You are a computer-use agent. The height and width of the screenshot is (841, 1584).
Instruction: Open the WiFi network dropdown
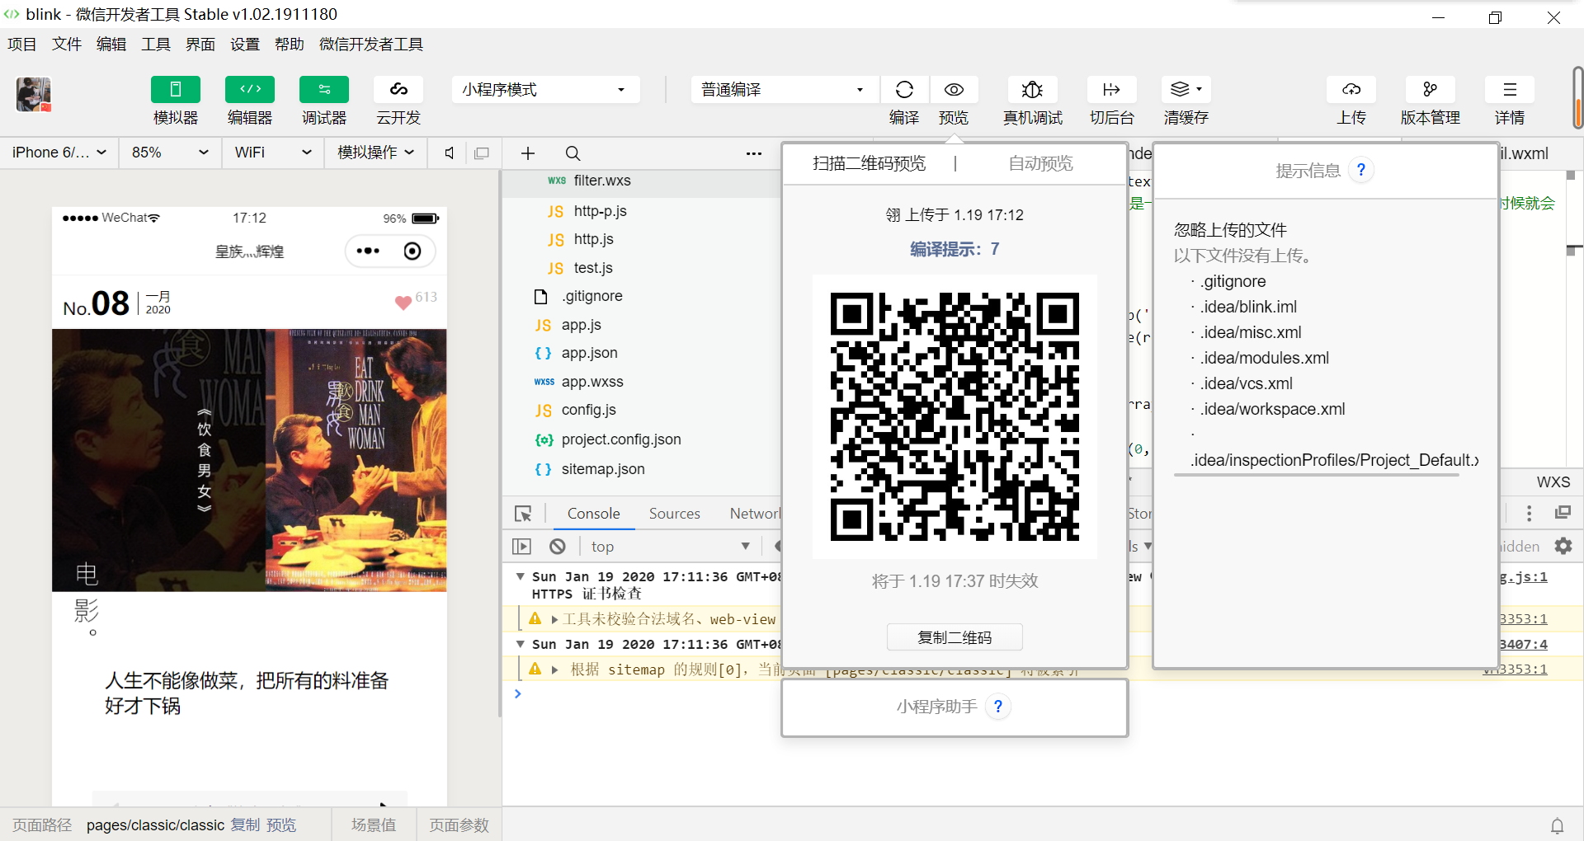[x=272, y=153]
